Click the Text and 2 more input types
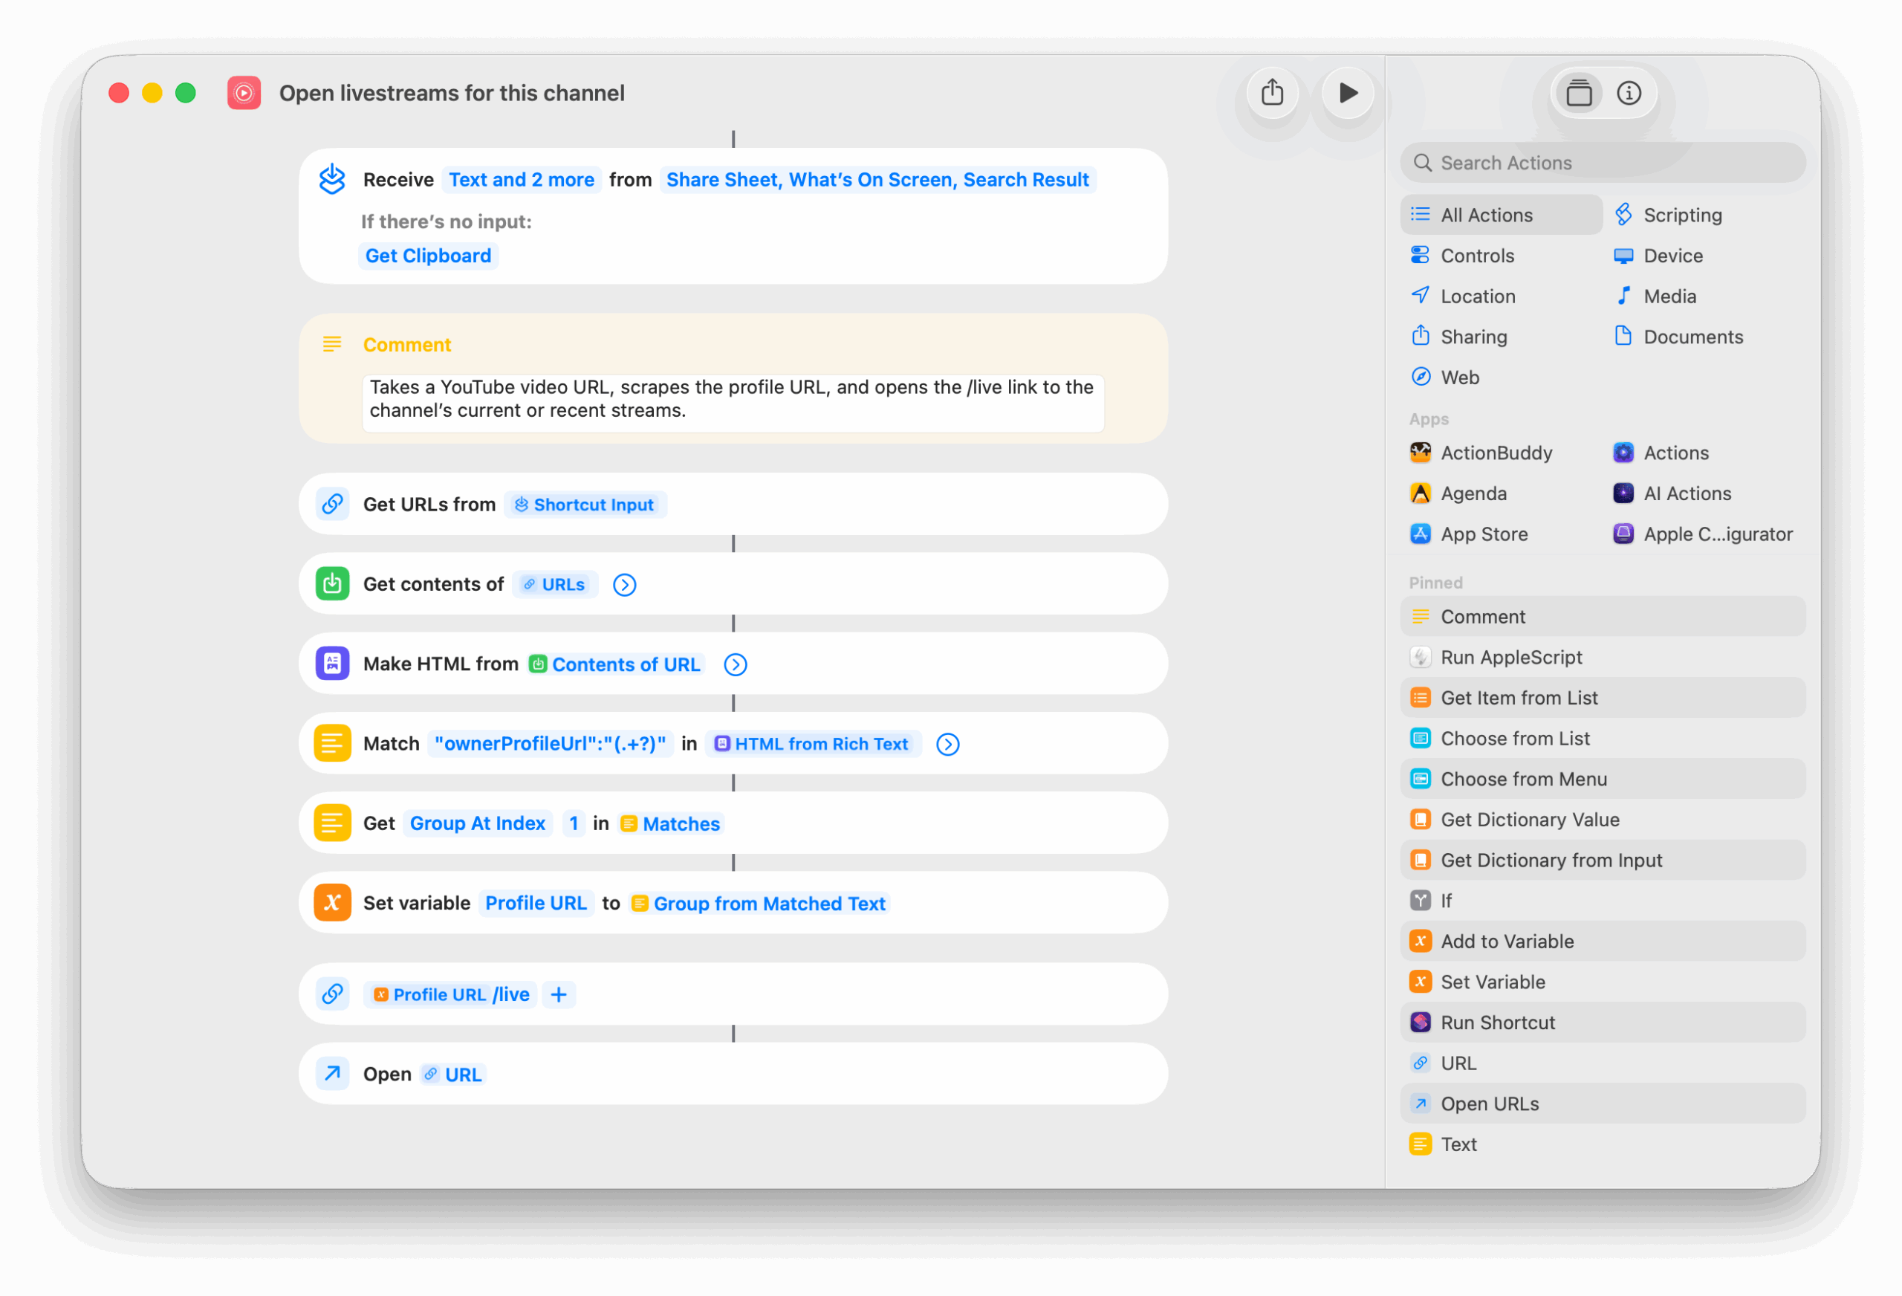The height and width of the screenshot is (1296, 1902). click(522, 180)
